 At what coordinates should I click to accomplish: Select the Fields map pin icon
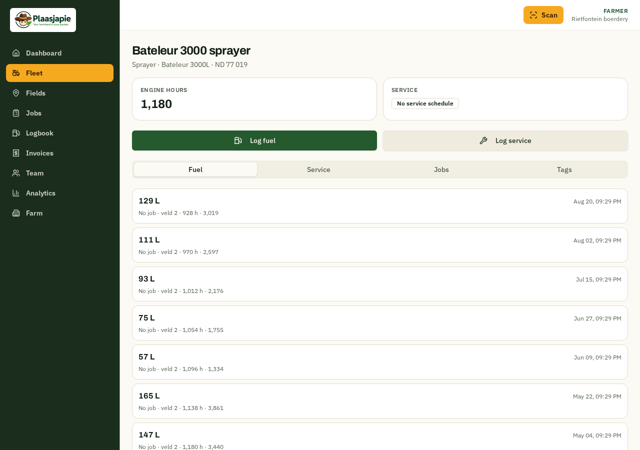16,93
